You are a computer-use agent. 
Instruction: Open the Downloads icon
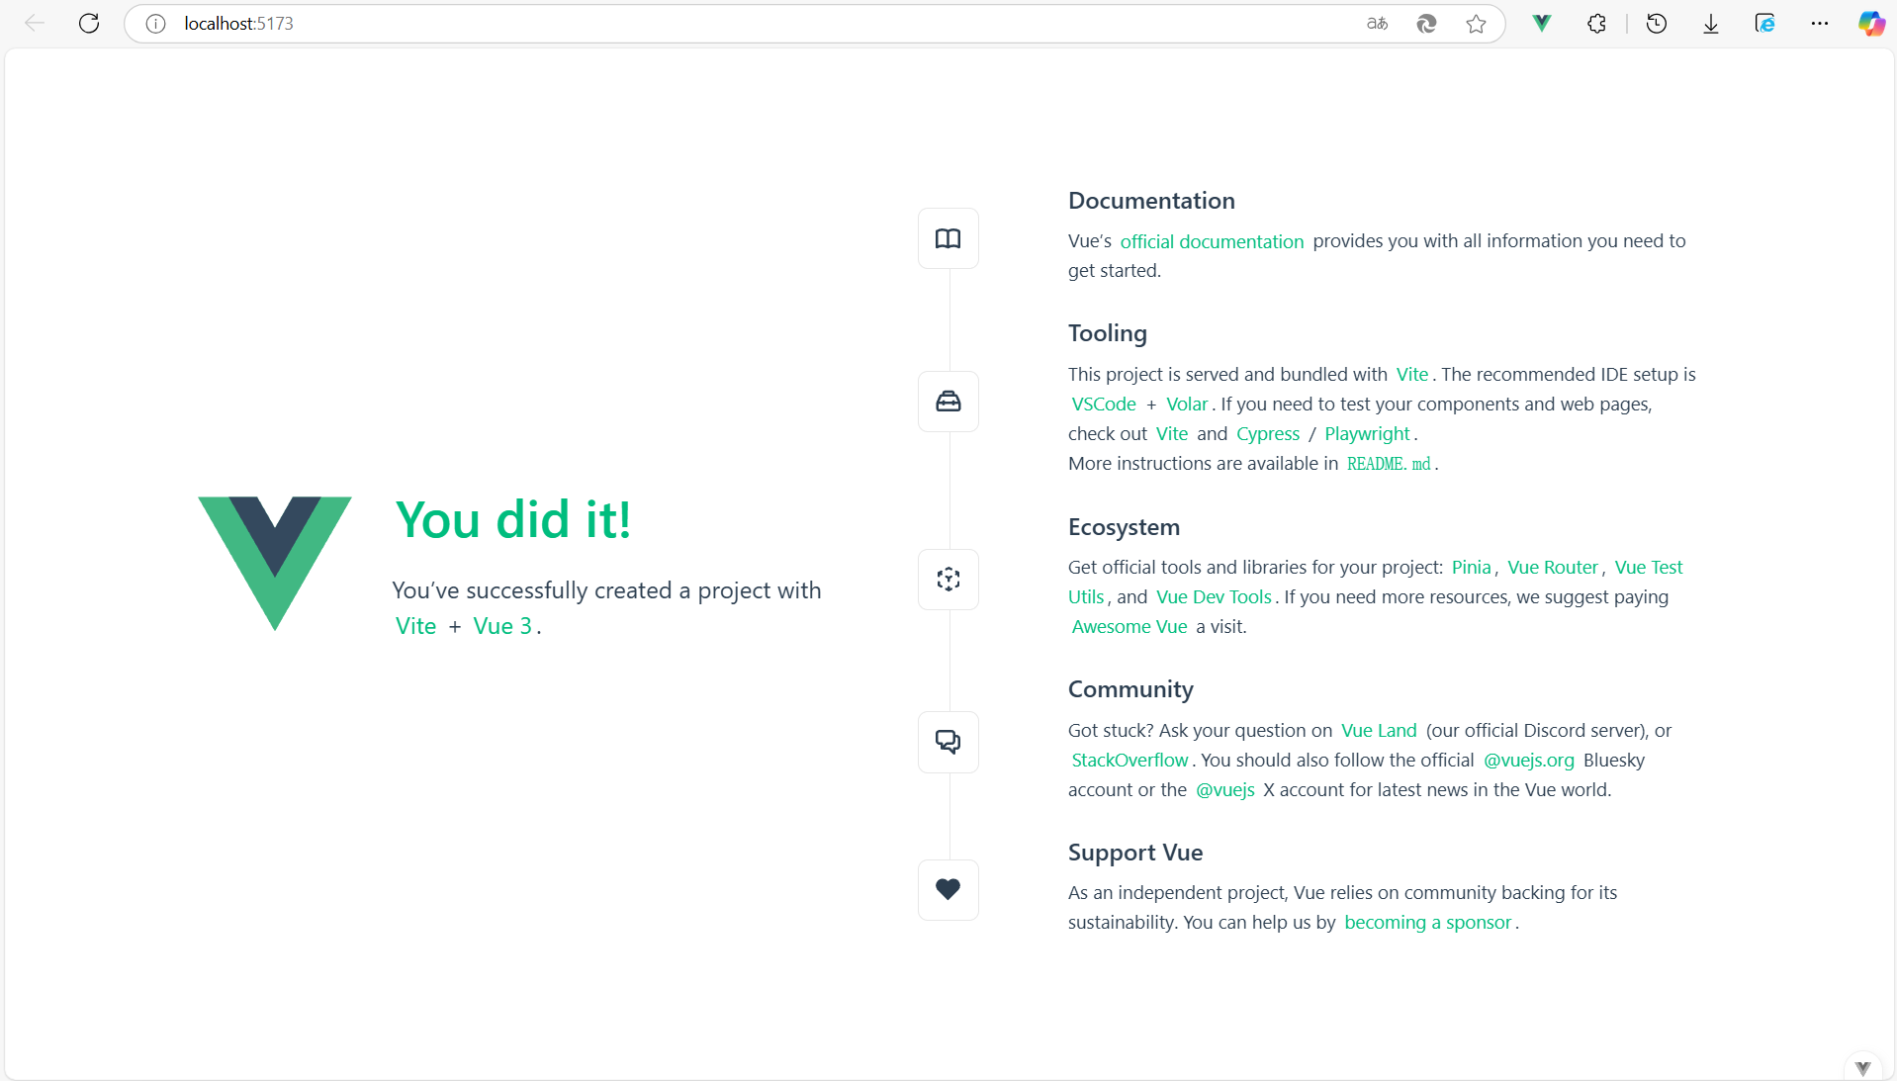click(1711, 24)
